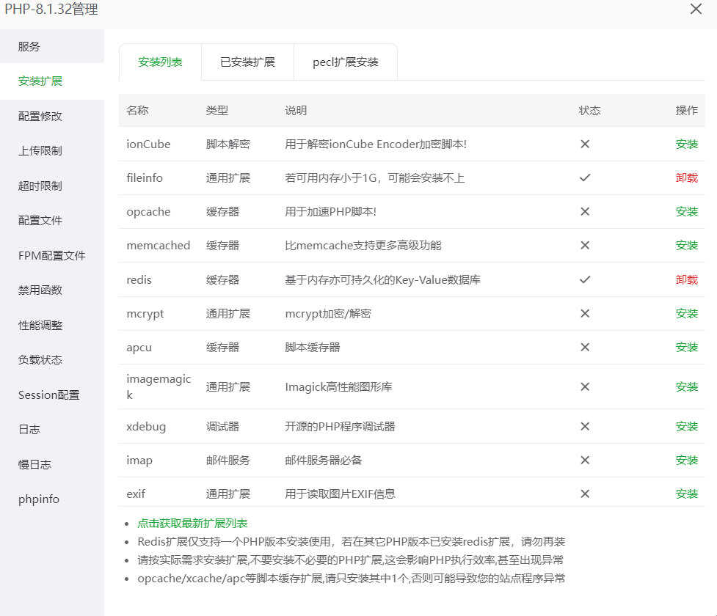717x616 pixels.
Task: Switch to the 已安装扩展 tab
Action: tap(247, 62)
